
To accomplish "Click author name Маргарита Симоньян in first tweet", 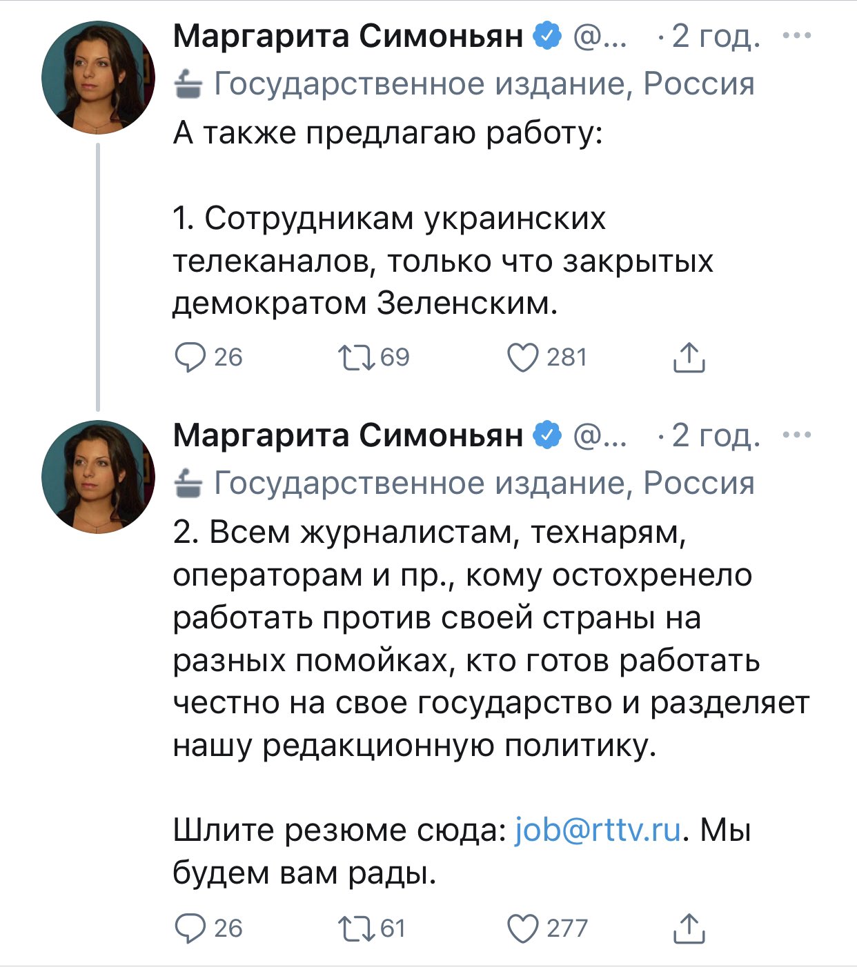I will pyautogui.click(x=348, y=36).
